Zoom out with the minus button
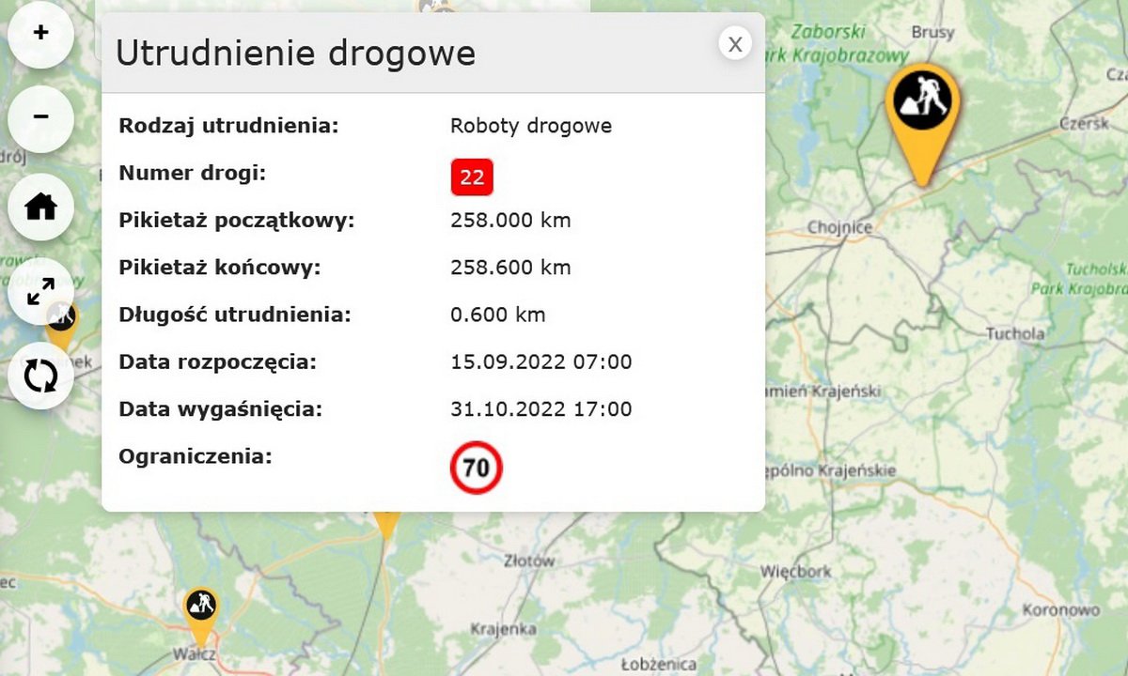The image size is (1128, 676). click(40, 118)
